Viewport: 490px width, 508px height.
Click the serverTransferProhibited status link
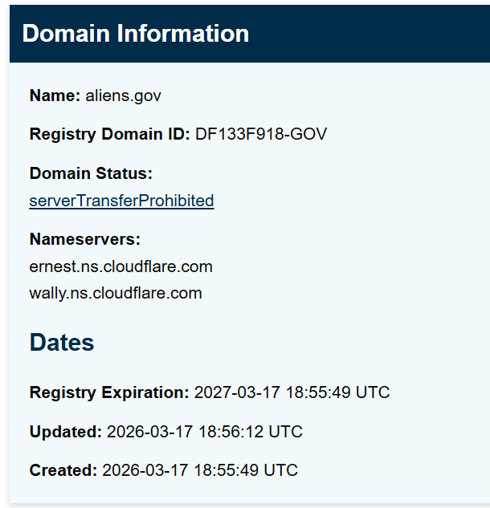pos(121,201)
